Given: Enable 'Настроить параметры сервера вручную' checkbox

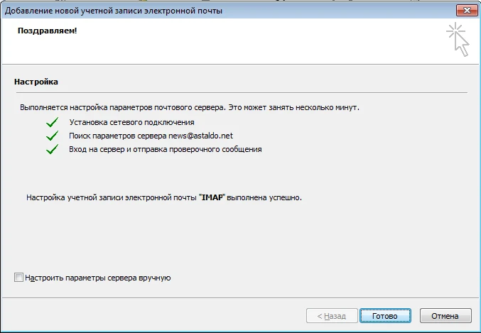Looking at the screenshot, I should tap(18, 278).
